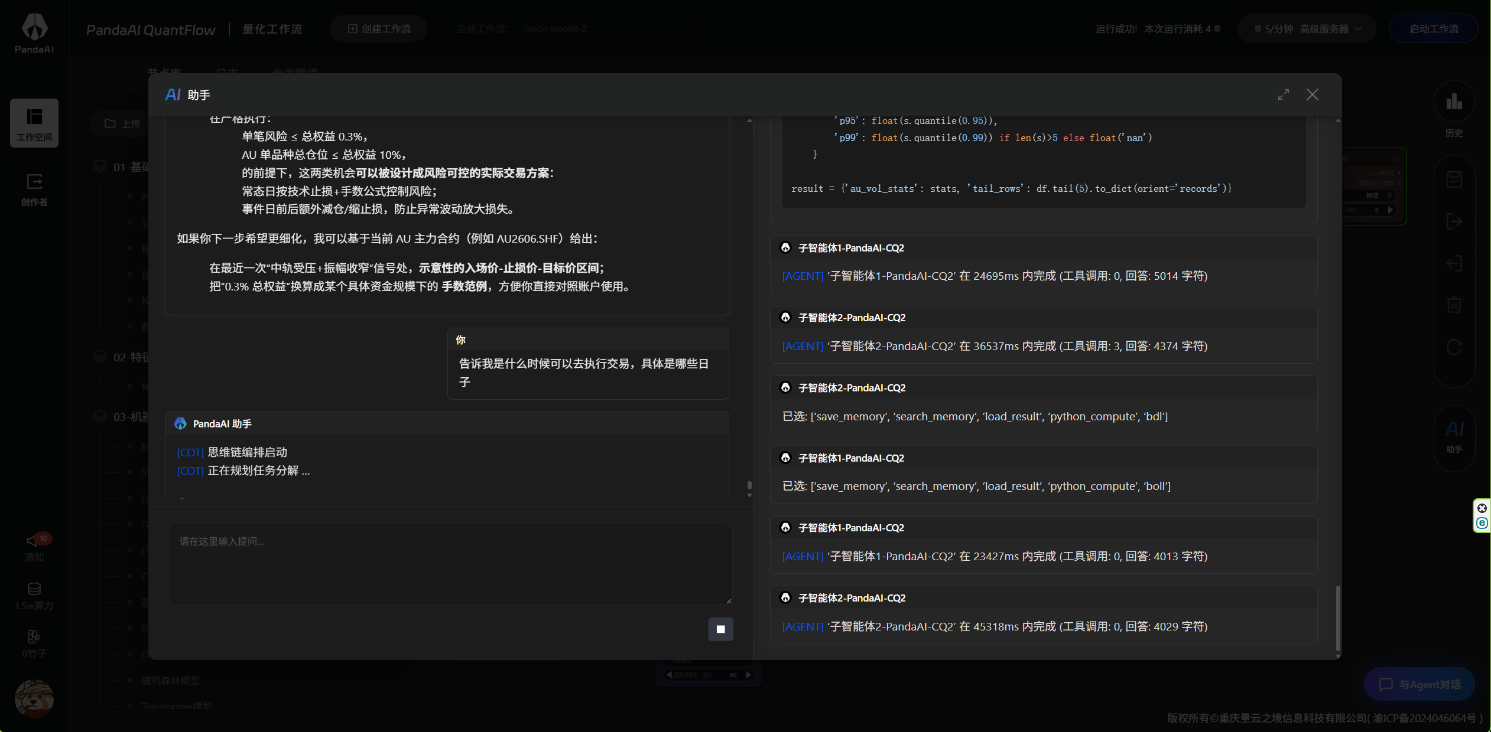
Task: Expand the 高级服务器 server selection dropdown
Action: [1306, 28]
